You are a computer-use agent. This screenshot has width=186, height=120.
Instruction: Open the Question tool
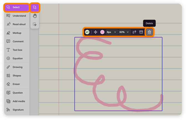(x=17, y=93)
